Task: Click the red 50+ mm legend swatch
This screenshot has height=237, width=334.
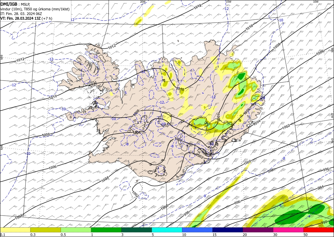Action: (319, 230)
